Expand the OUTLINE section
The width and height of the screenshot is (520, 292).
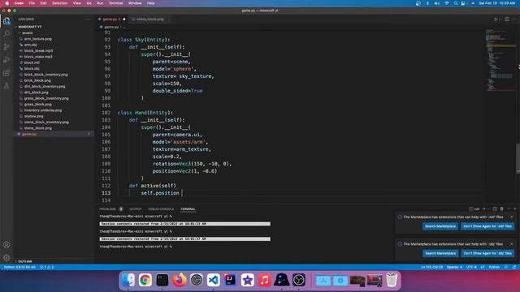click(x=25, y=261)
